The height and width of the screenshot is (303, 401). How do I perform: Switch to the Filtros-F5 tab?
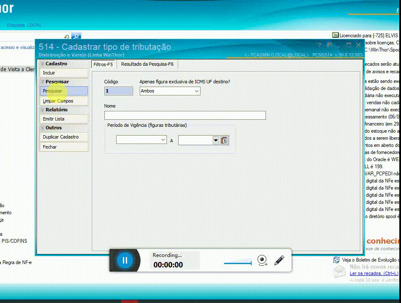103,64
